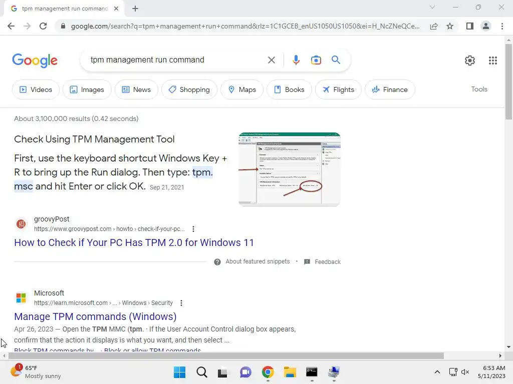Open the Chrome three-dot menu

tap(502, 26)
